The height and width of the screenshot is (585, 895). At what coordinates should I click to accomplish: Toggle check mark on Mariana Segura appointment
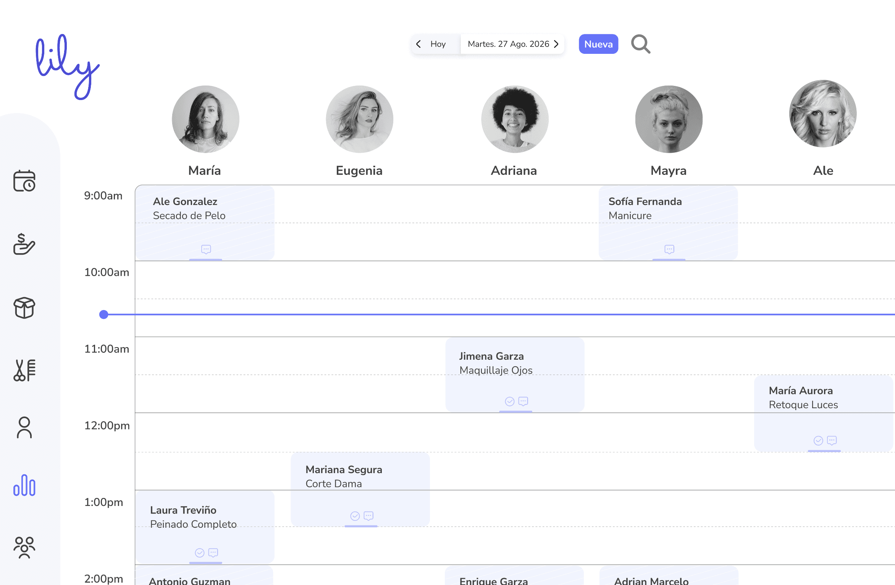coord(355,516)
